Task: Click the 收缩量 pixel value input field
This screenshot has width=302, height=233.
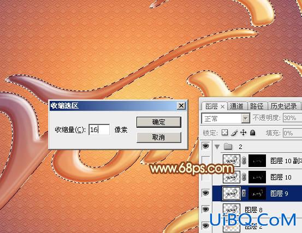Action: click(x=99, y=129)
